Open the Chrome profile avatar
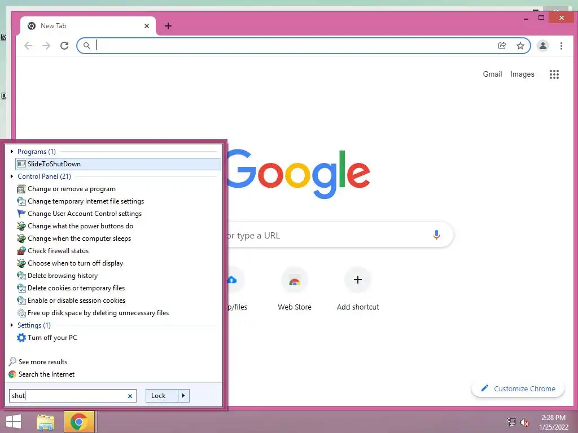Viewport: 578px width, 433px height. coord(542,46)
